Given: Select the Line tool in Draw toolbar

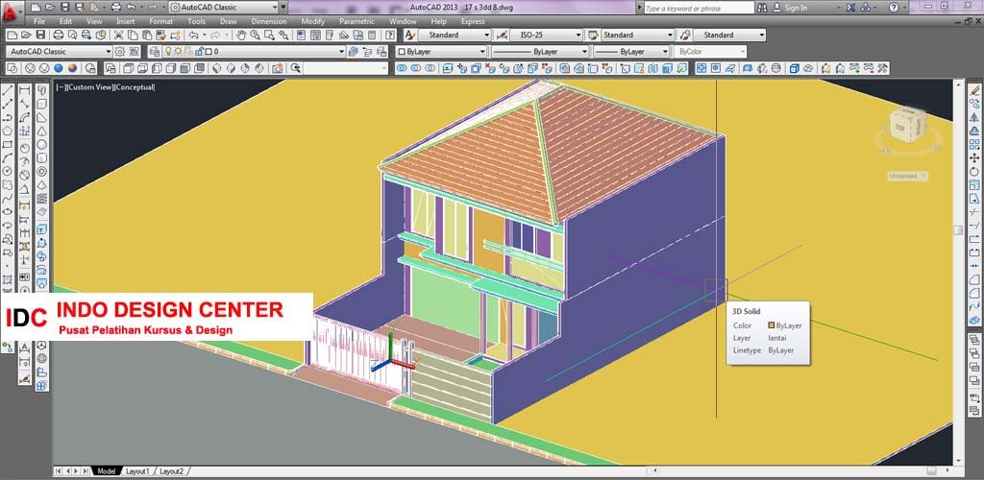Looking at the screenshot, I should click(x=8, y=90).
